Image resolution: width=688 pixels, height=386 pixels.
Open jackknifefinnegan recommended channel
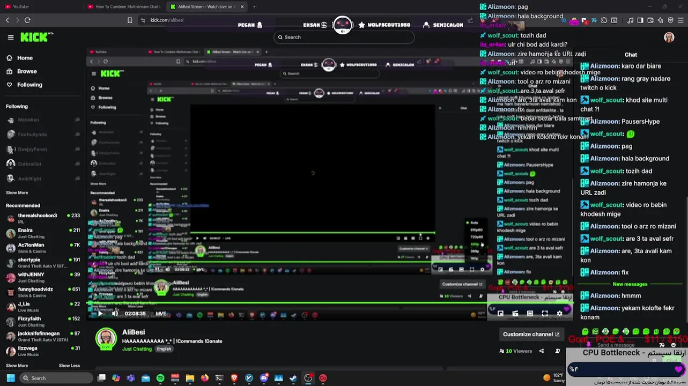43,336
